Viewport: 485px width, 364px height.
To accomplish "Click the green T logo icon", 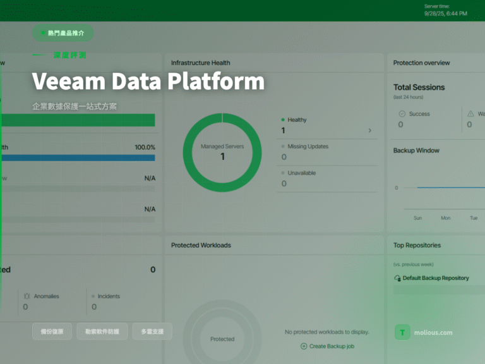I will click(402, 332).
